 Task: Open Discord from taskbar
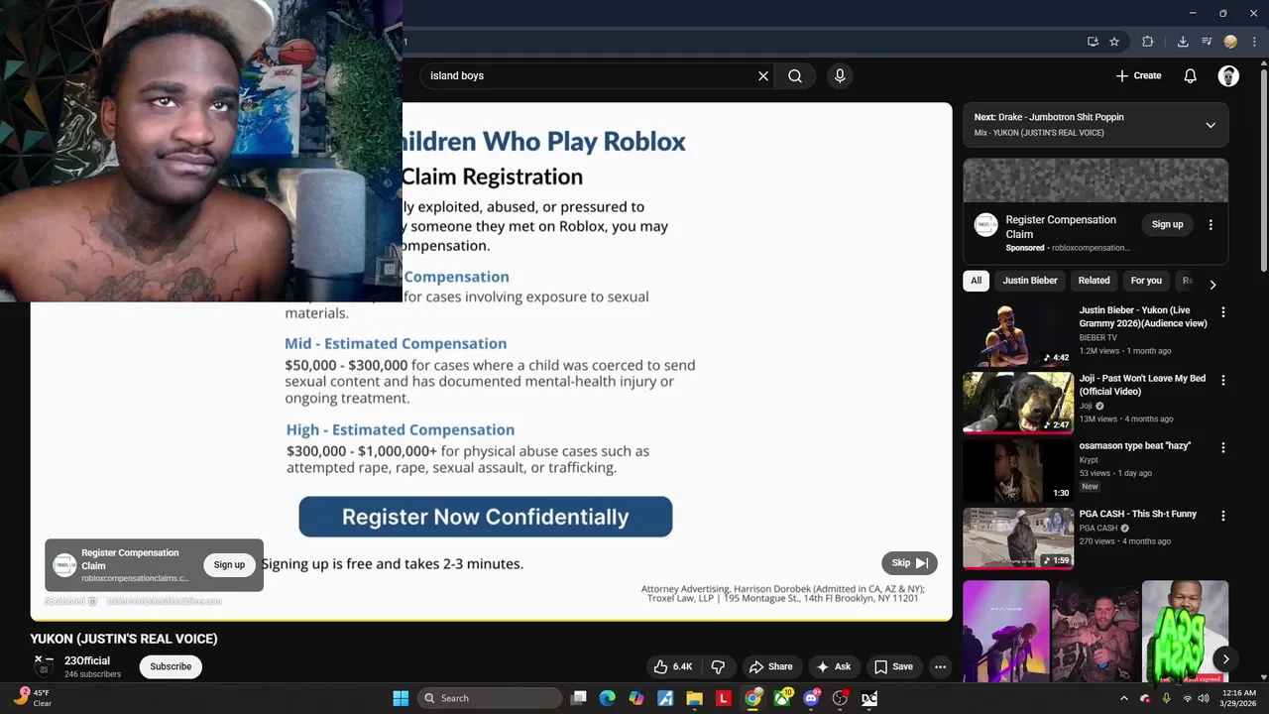click(811, 698)
